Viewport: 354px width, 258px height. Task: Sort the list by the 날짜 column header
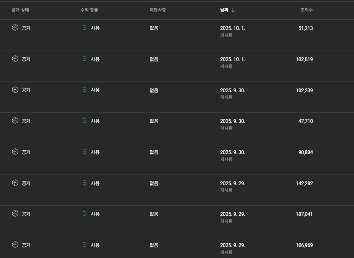[x=224, y=10]
